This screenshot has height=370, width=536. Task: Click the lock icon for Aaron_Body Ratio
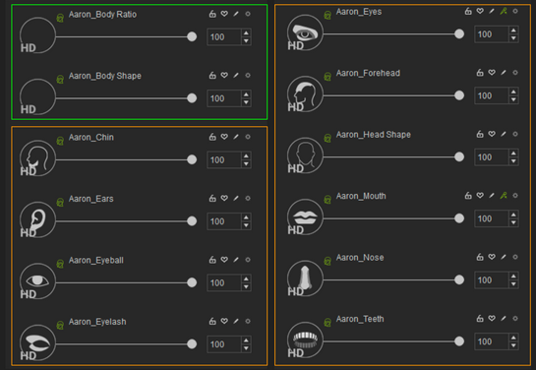pos(212,14)
